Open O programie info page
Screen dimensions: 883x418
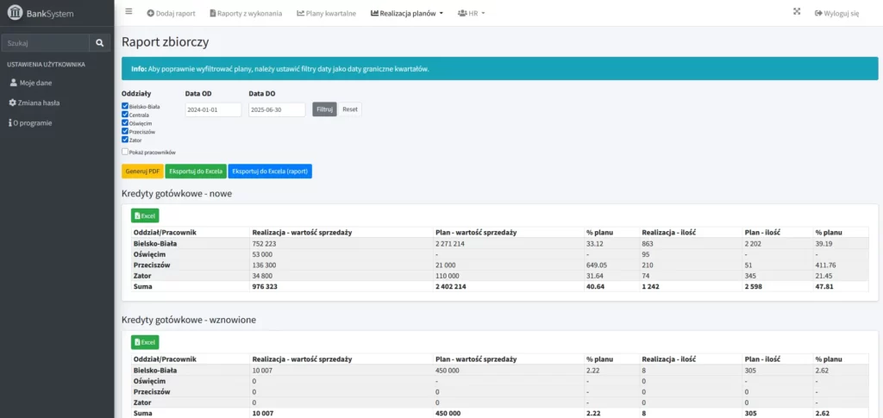click(x=30, y=122)
